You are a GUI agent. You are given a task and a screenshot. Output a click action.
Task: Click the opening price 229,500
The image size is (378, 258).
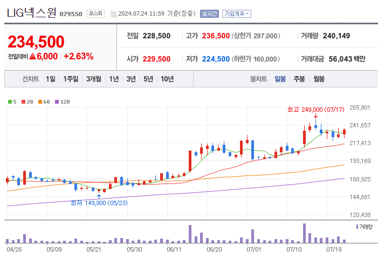(x=156, y=59)
